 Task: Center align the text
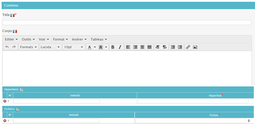(x=142, y=47)
